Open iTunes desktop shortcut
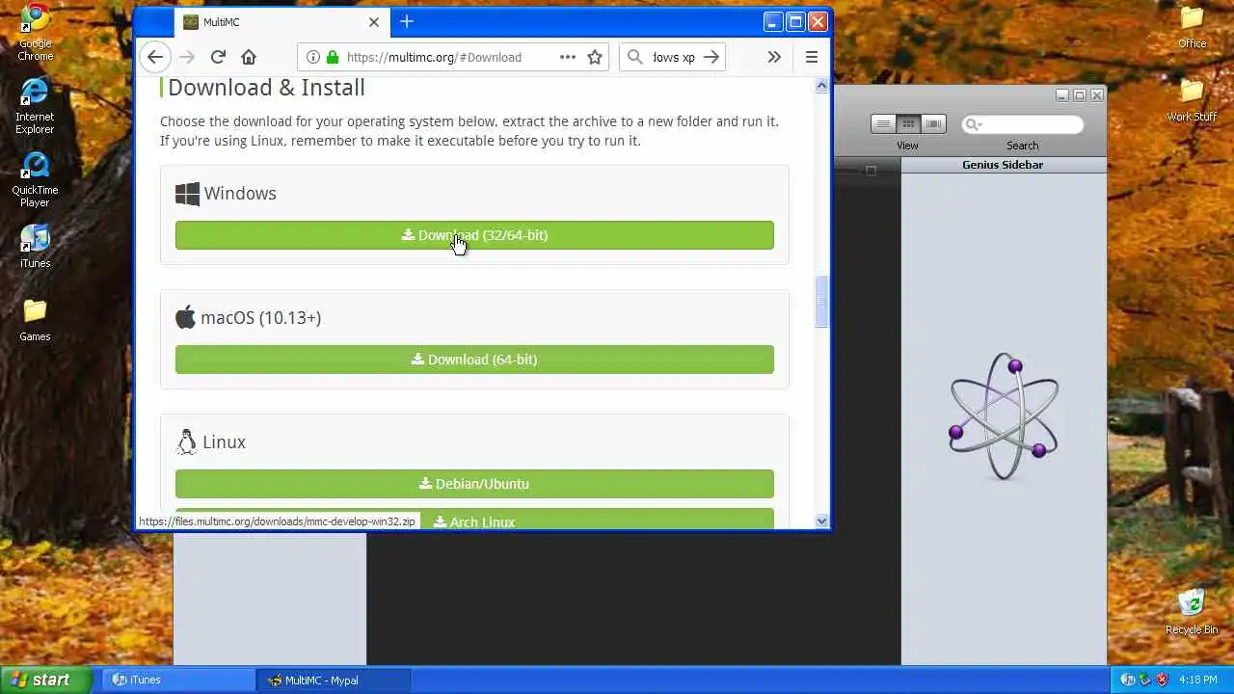Image resolution: width=1234 pixels, height=694 pixels. tap(35, 246)
